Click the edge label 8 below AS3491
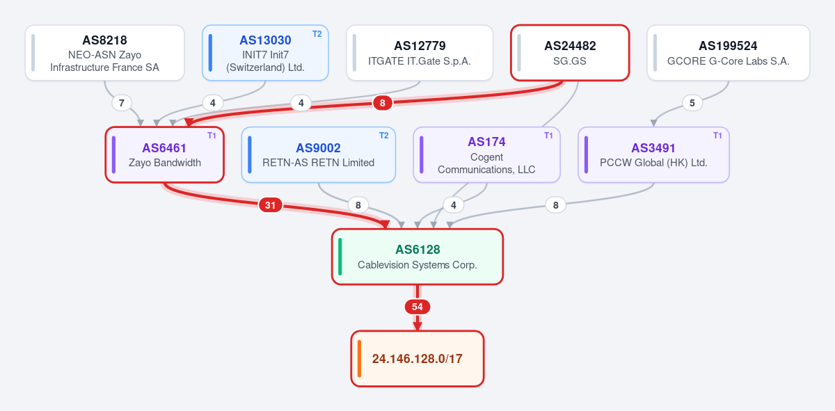 click(x=555, y=205)
